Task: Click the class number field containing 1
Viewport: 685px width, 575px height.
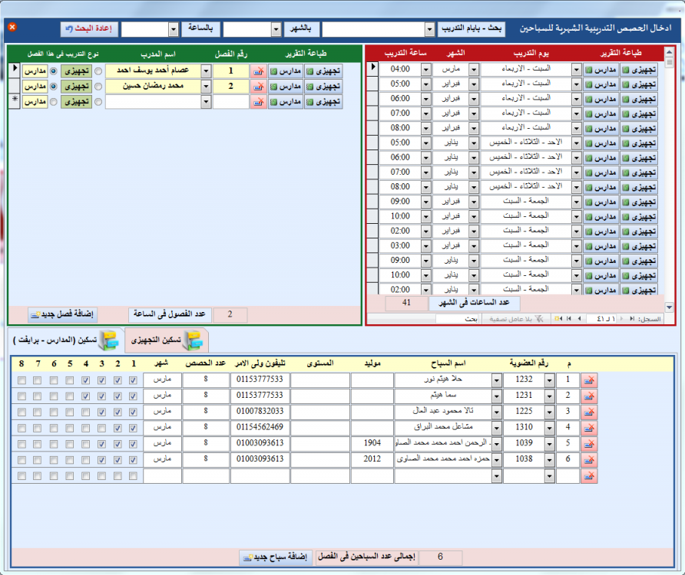Action: coord(230,71)
